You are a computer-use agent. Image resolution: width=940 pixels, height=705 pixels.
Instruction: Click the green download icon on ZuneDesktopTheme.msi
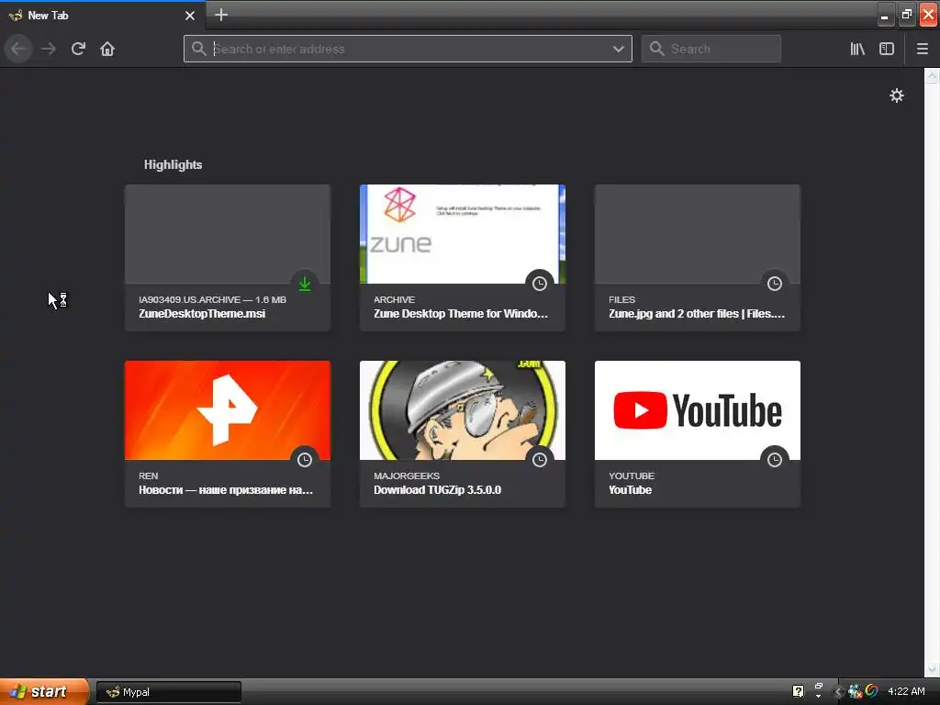coord(305,284)
